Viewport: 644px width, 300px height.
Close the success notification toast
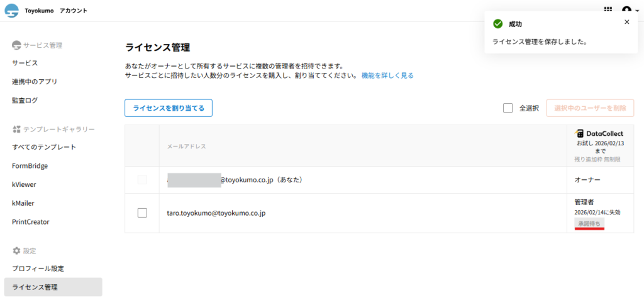click(x=626, y=22)
